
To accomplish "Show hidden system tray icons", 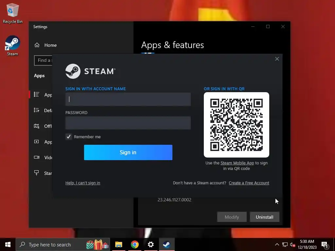I will (277, 244).
